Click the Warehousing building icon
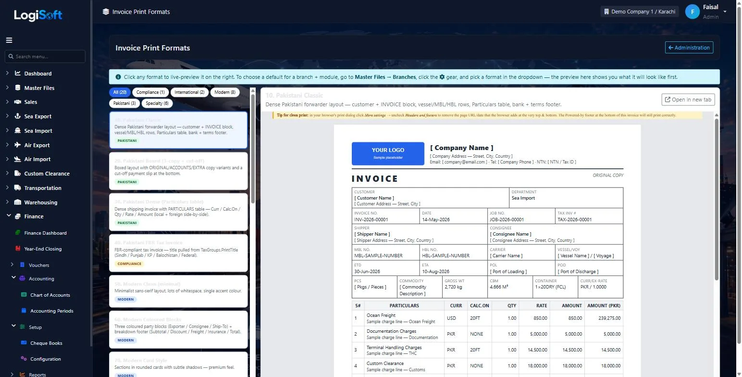The height and width of the screenshot is (377, 742). tap(18, 202)
